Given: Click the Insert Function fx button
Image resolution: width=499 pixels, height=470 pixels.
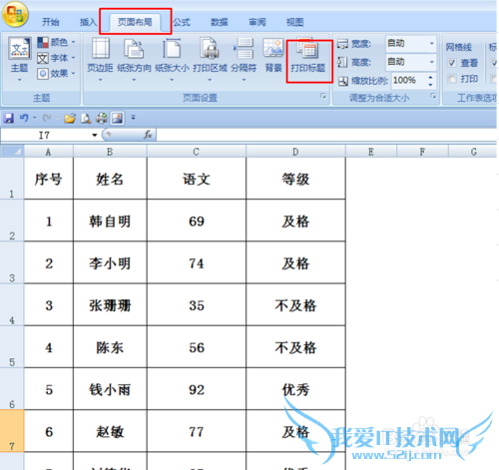Looking at the screenshot, I should pos(148,135).
